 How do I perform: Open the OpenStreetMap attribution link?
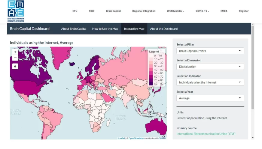click(x=136, y=138)
